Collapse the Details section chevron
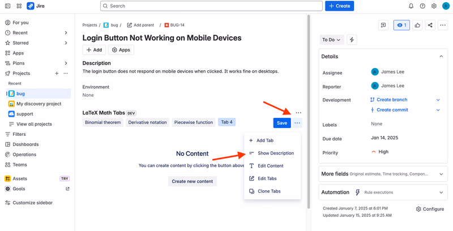 pos(441,56)
